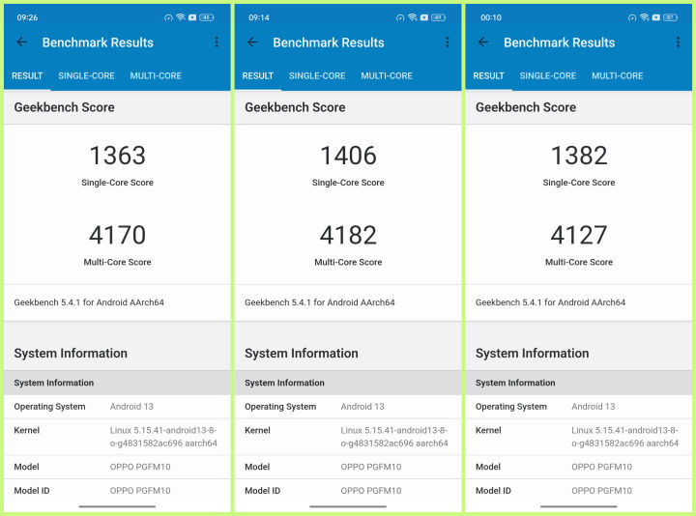This screenshot has width=696, height=516.
Task: Tap Wi-Fi status icon in 09:26 screen
Action: 180,17
